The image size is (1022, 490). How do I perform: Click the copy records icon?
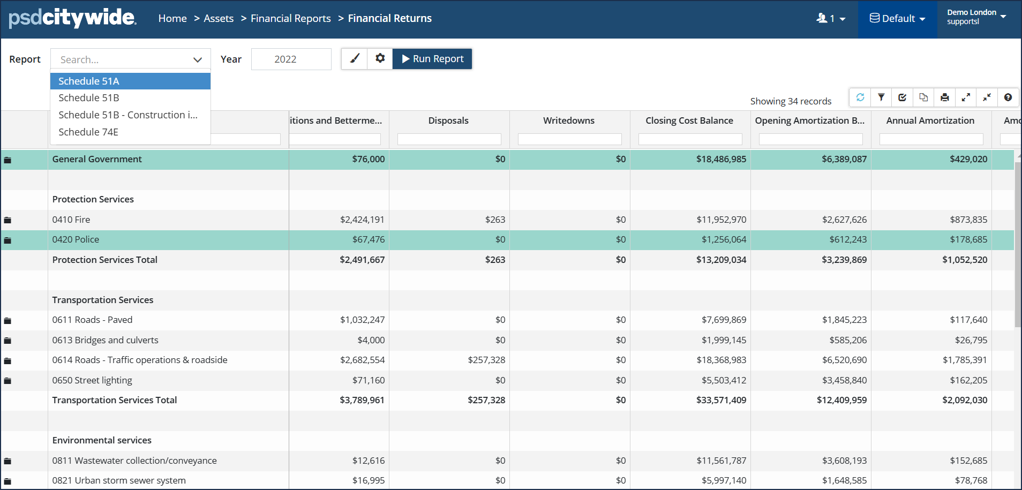tap(923, 97)
